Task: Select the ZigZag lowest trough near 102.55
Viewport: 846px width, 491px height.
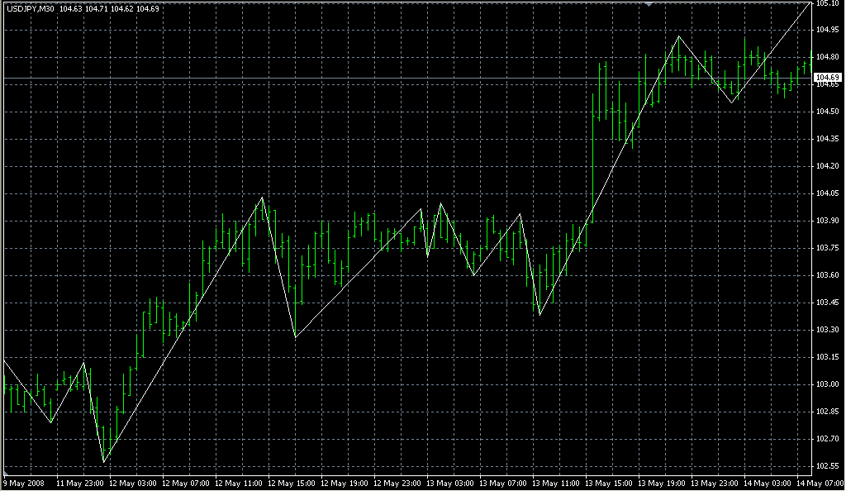Action: [104, 462]
